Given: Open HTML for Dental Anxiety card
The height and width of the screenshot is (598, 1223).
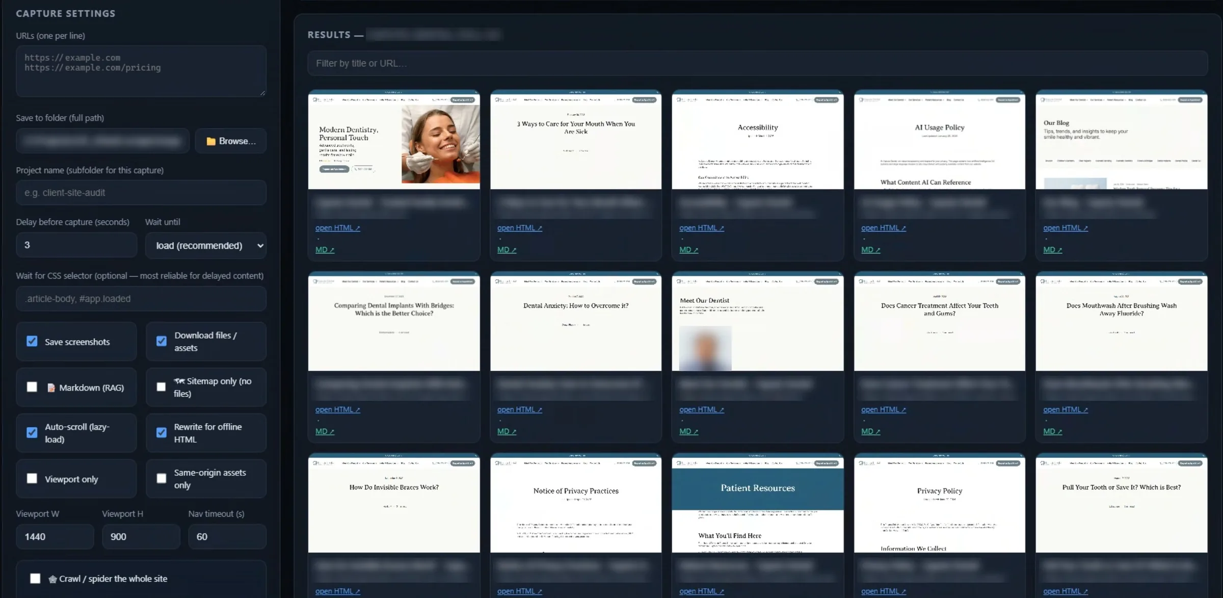Looking at the screenshot, I should tap(519, 409).
